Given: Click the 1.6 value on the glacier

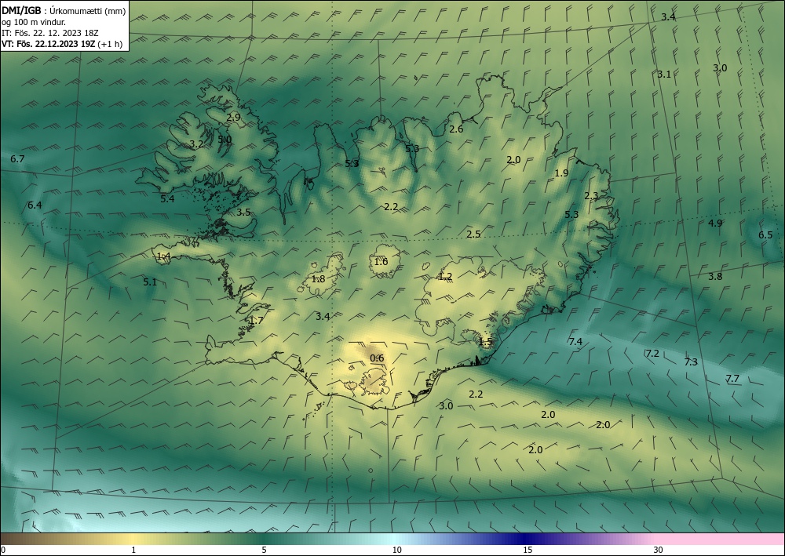Looking at the screenshot, I should (381, 261).
